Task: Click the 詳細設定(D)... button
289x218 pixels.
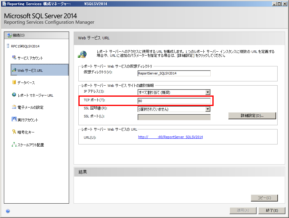Action: tap(252, 116)
